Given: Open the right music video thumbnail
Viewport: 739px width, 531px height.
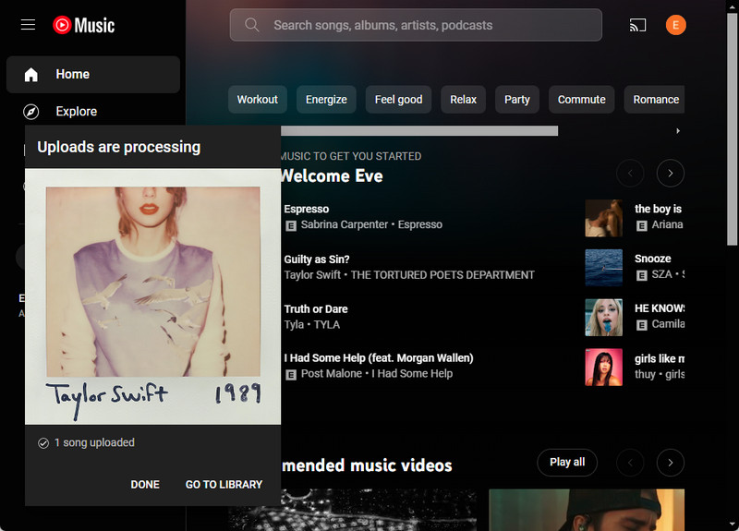Looking at the screenshot, I should point(587,510).
